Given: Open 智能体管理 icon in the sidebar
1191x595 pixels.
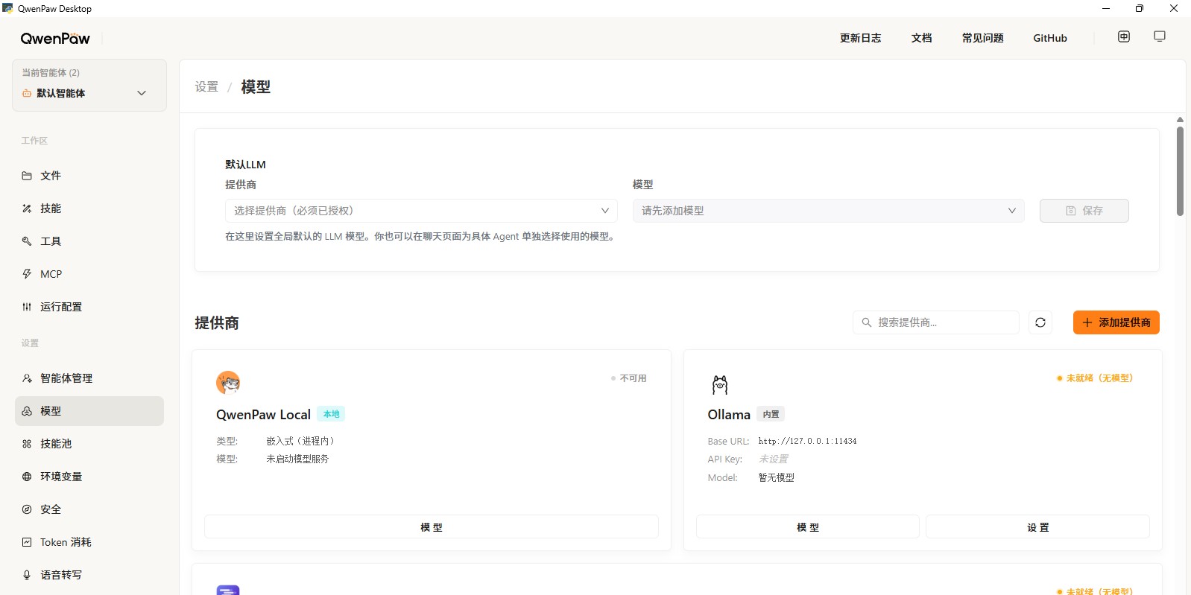Looking at the screenshot, I should pos(27,378).
